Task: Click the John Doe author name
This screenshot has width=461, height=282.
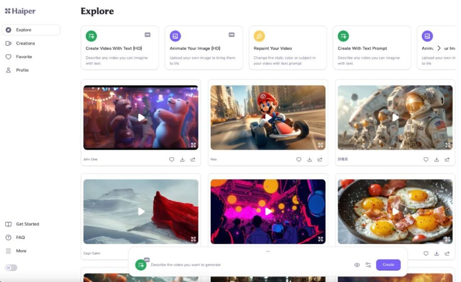Action: tap(90, 159)
